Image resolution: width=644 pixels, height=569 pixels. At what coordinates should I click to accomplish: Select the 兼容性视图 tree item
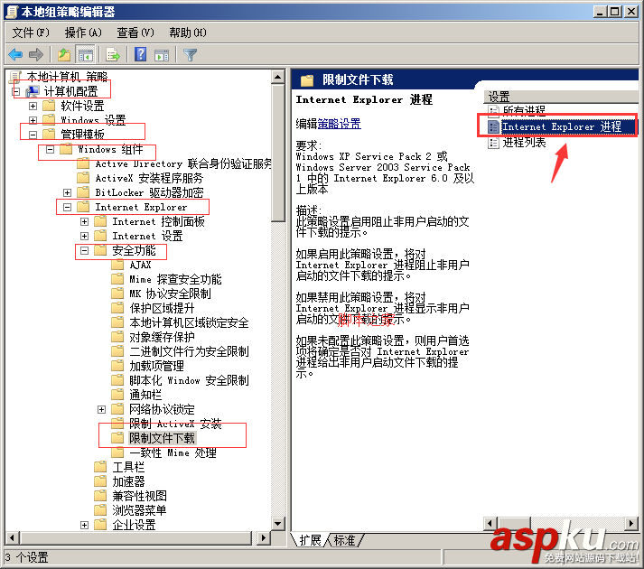140,496
